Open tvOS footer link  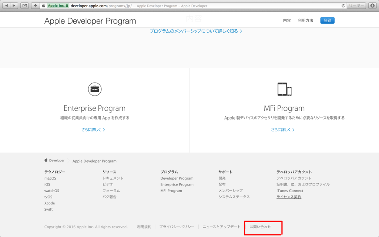tap(48, 197)
